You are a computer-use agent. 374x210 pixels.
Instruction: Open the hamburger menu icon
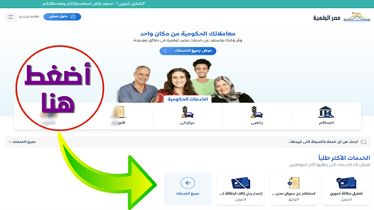point(11,17)
